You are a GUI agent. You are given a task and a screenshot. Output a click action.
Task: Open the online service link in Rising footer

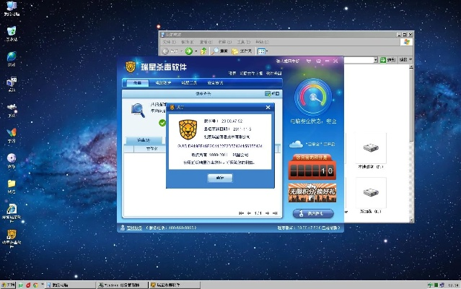pos(134,228)
